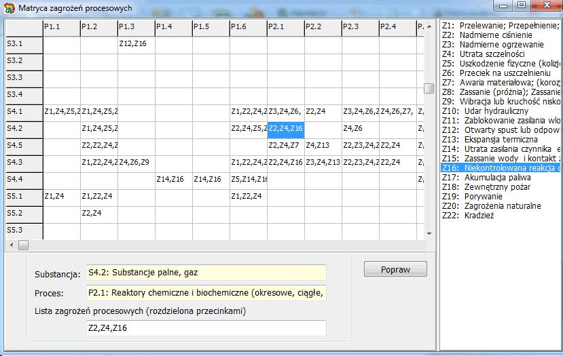
Task: Select row header S5.1
Action: [x=24, y=198]
